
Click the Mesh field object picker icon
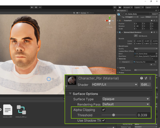coord(157,54)
